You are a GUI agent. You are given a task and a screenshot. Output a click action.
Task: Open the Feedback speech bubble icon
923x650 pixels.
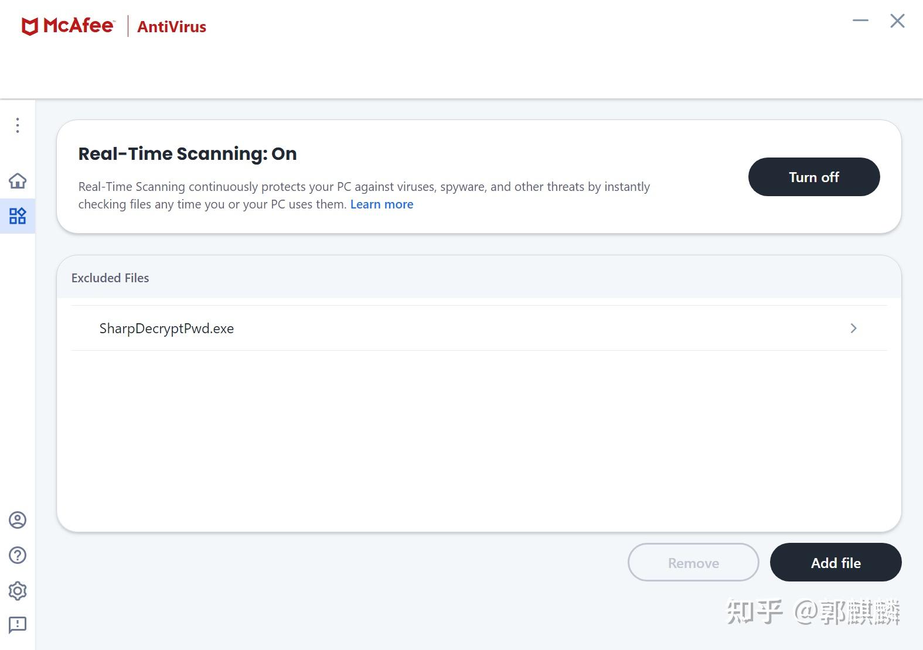tap(18, 625)
